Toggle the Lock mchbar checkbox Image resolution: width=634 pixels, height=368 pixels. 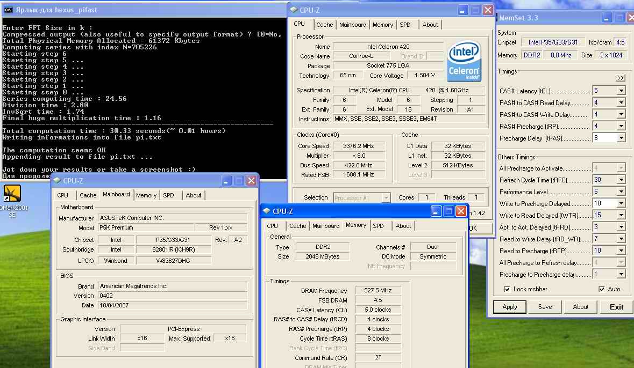click(507, 289)
